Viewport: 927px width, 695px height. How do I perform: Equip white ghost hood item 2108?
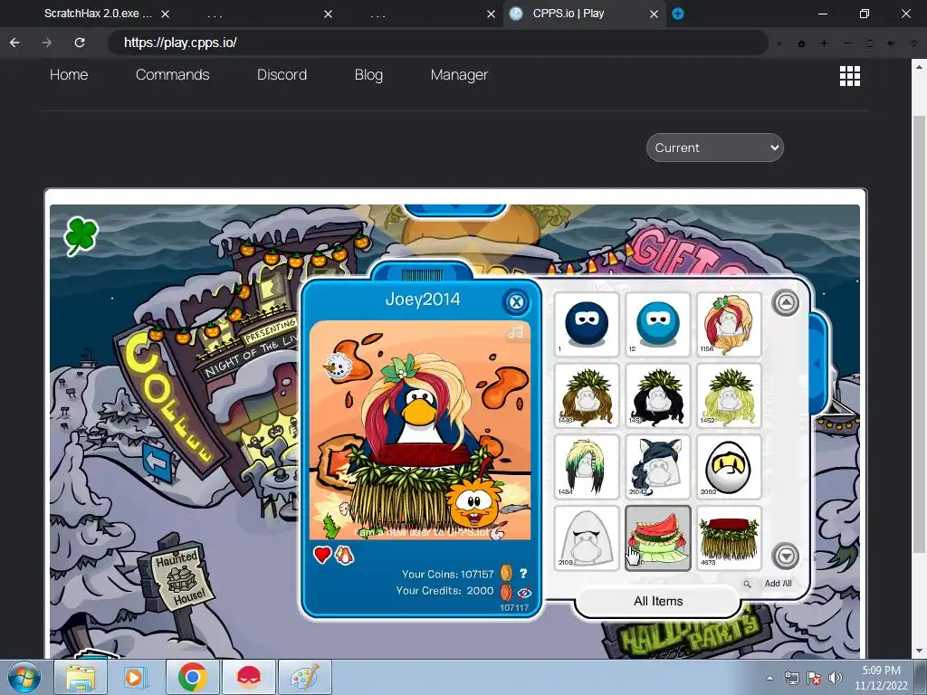(x=587, y=538)
